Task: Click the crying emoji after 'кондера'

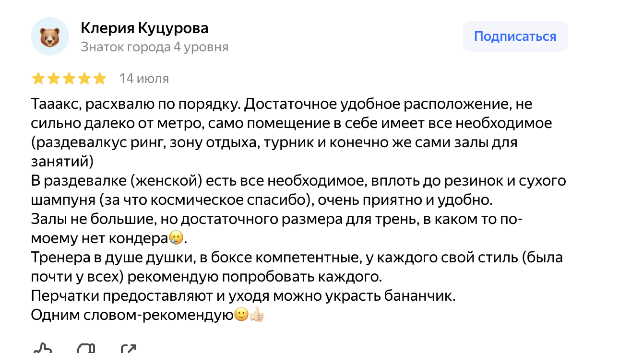Action: coord(176,238)
